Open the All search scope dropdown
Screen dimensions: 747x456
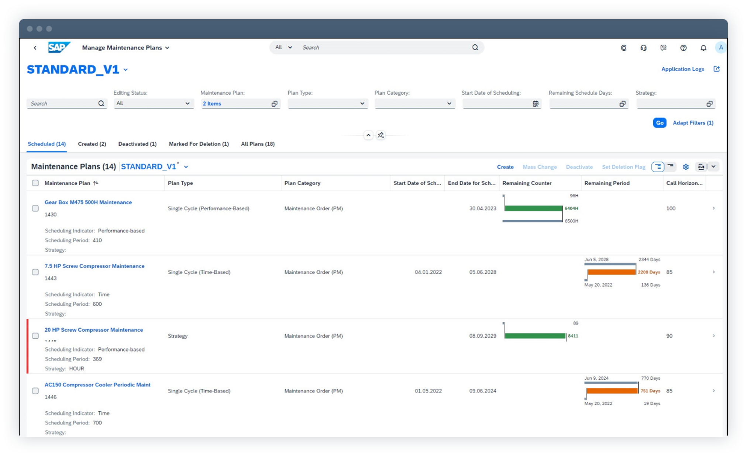pyautogui.click(x=283, y=47)
